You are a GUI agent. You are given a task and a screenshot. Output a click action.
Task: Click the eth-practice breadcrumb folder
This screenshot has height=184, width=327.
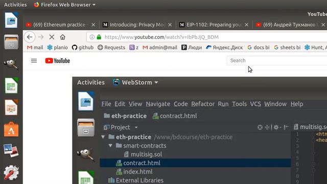point(125,116)
